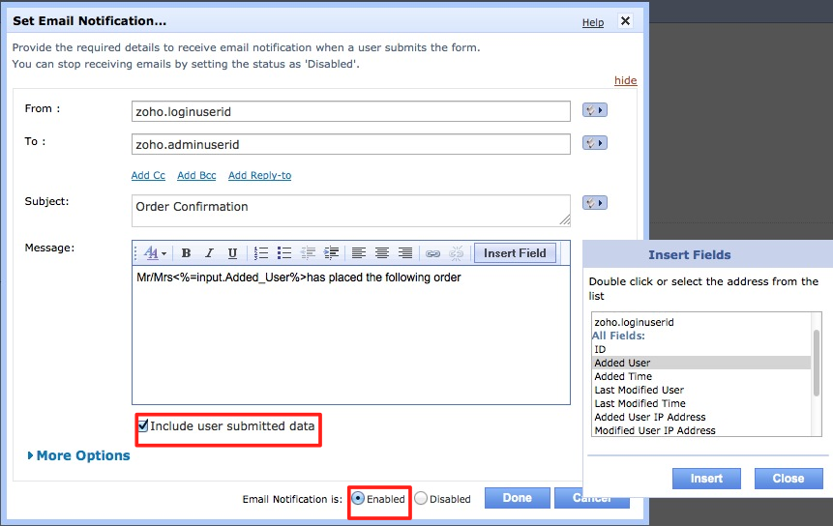
Task: Select the Enabled radio button
Action: [x=358, y=498]
